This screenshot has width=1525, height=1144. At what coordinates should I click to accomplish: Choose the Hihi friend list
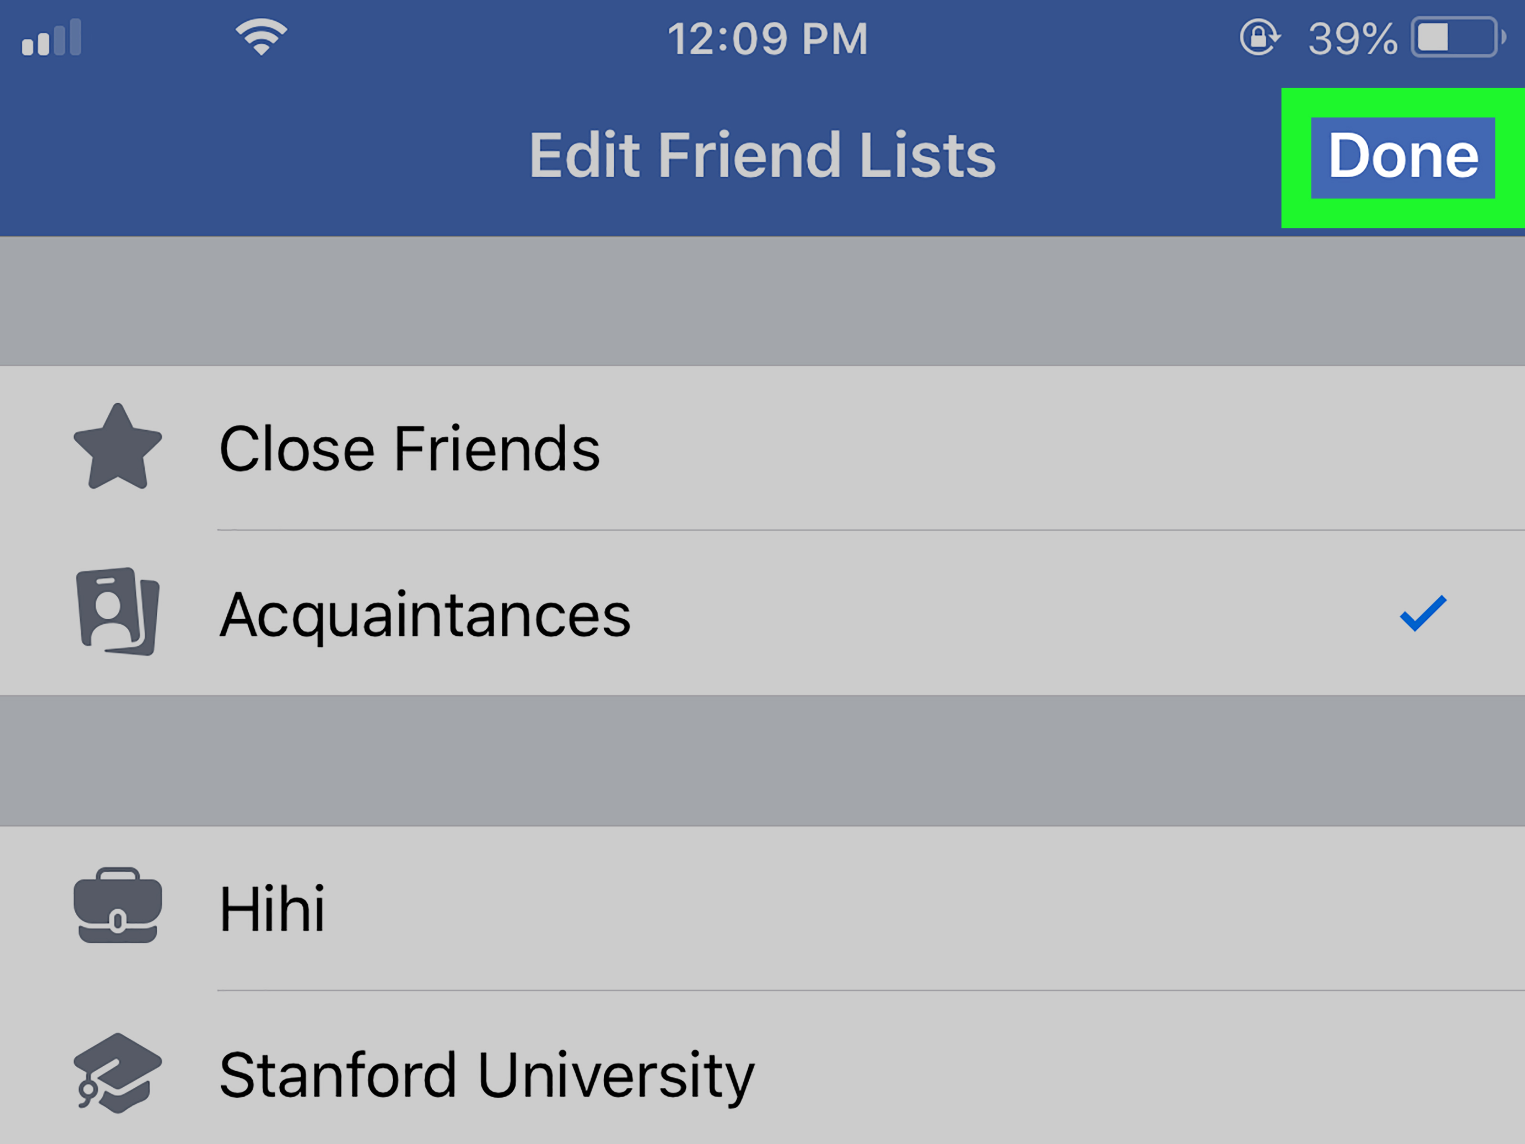(762, 908)
